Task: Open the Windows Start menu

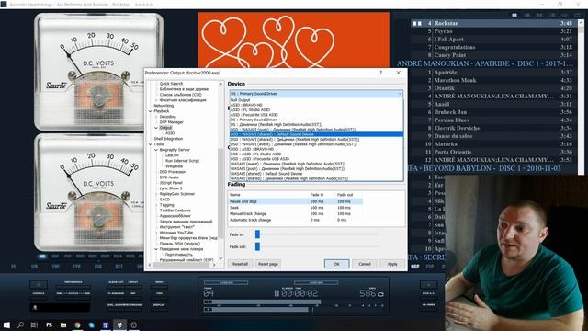Action: click(6, 325)
